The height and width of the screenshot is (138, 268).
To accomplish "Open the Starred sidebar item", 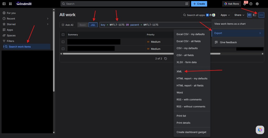I will pos(11,24).
